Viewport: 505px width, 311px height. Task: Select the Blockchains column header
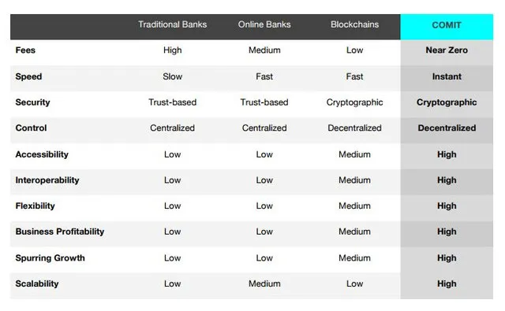point(354,24)
